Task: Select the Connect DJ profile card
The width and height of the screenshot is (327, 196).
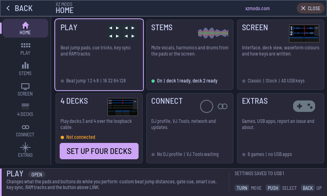Action: (190, 128)
